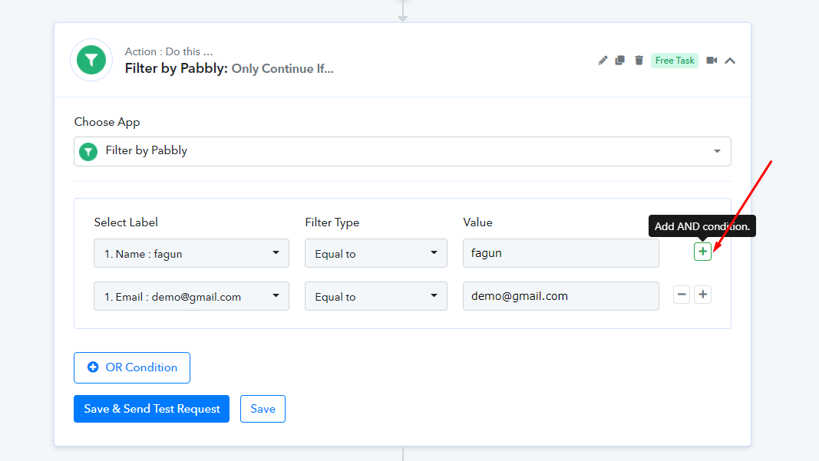Collapse the Filter by Pabbly step
The image size is (819, 461).
[x=730, y=61]
